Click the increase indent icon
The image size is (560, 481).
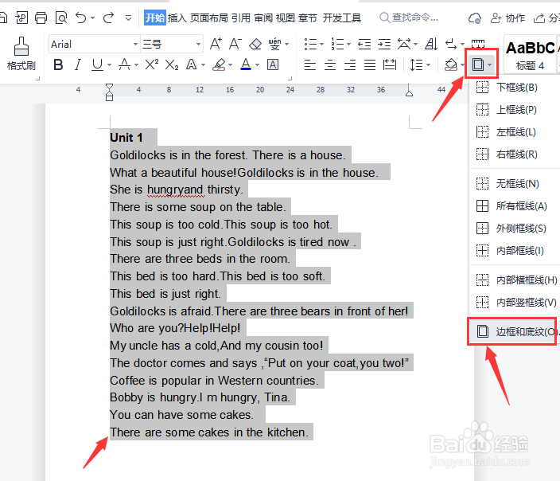point(384,45)
